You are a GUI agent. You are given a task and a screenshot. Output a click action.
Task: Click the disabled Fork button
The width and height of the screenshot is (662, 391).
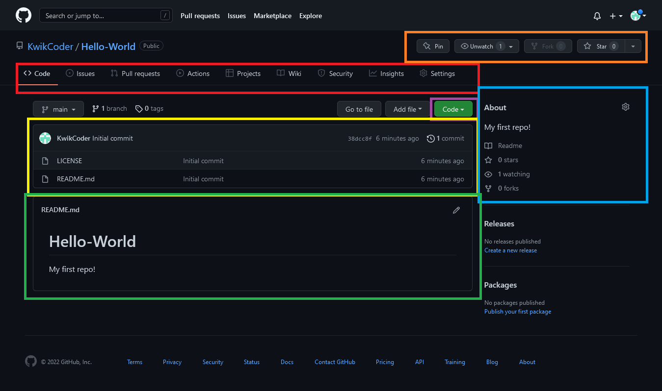coord(548,46)
